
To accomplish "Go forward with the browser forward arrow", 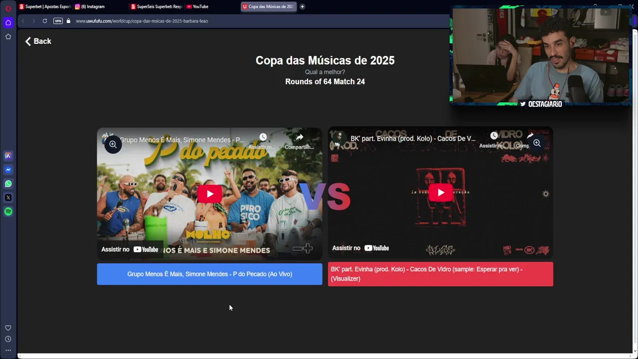I will (33, 21).
